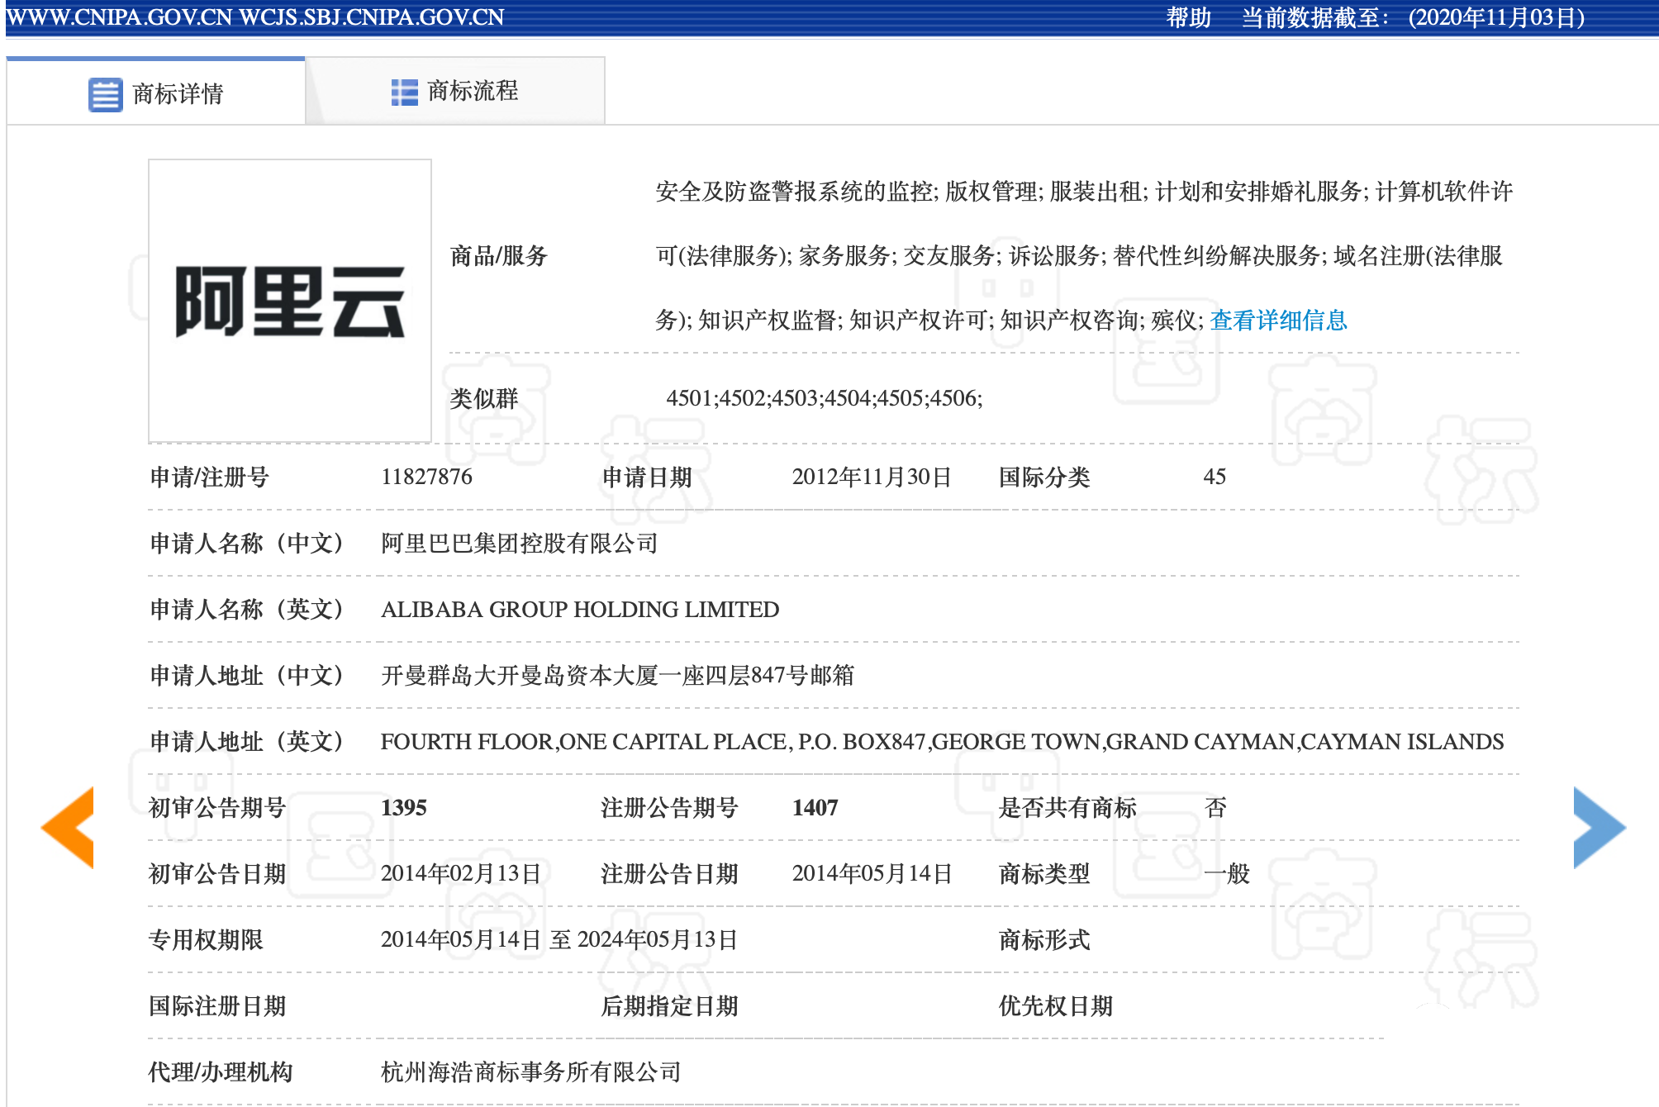
Task: Click the 初审公告期号 label
Action: tap(217, 807)
